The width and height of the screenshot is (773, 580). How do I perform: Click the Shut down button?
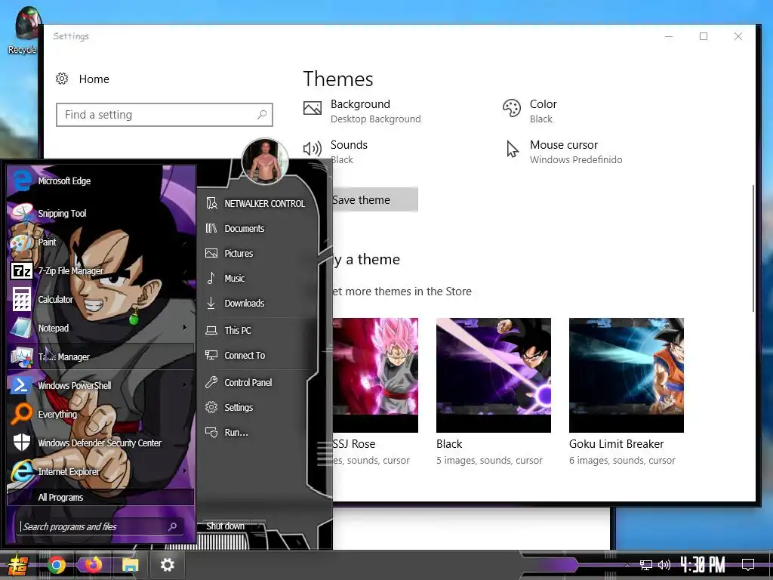[x=225, y=526]
